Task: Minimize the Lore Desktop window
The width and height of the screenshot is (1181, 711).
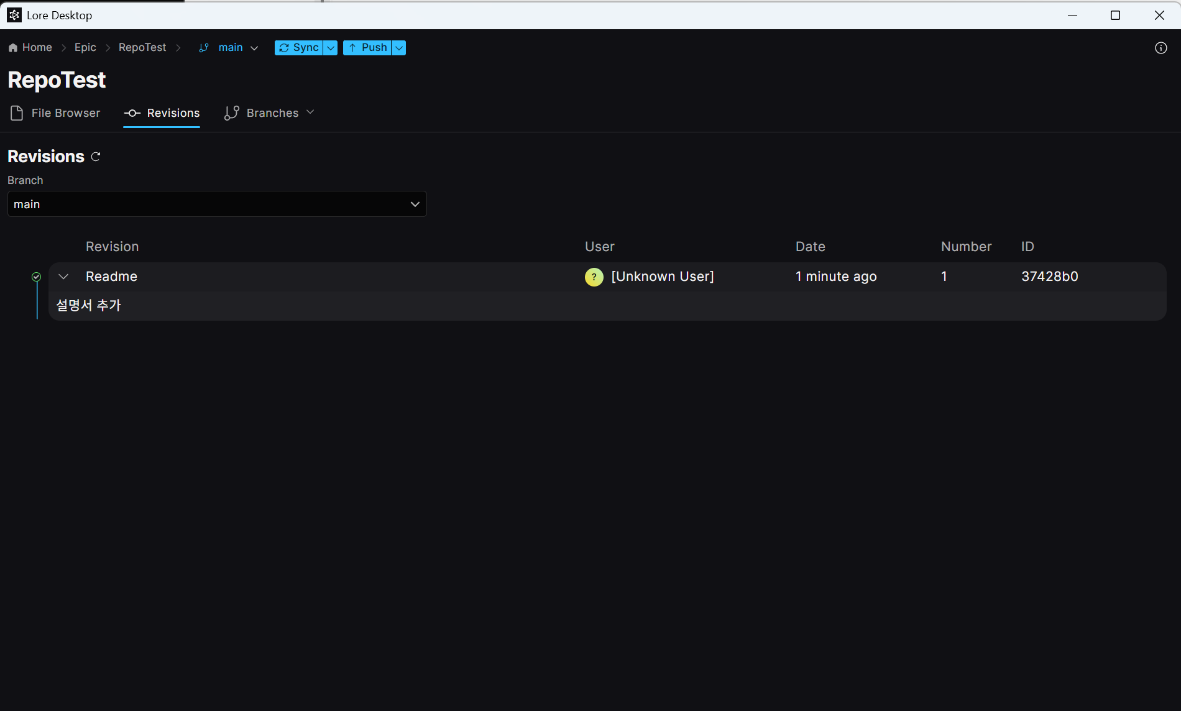Action: click(1072, 15)
